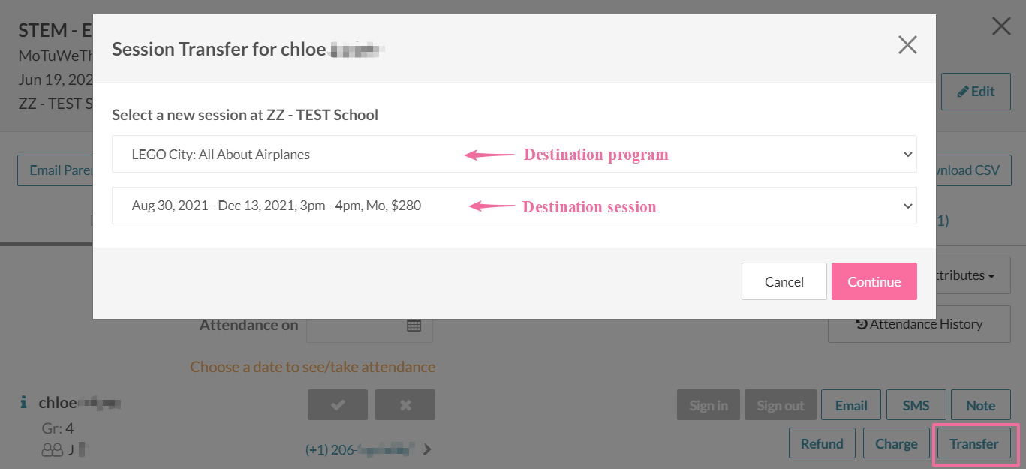This screenshot has width=1026, height=469.
Task: Click the info icon beside chloe
Action: click(x=23, y=403)
